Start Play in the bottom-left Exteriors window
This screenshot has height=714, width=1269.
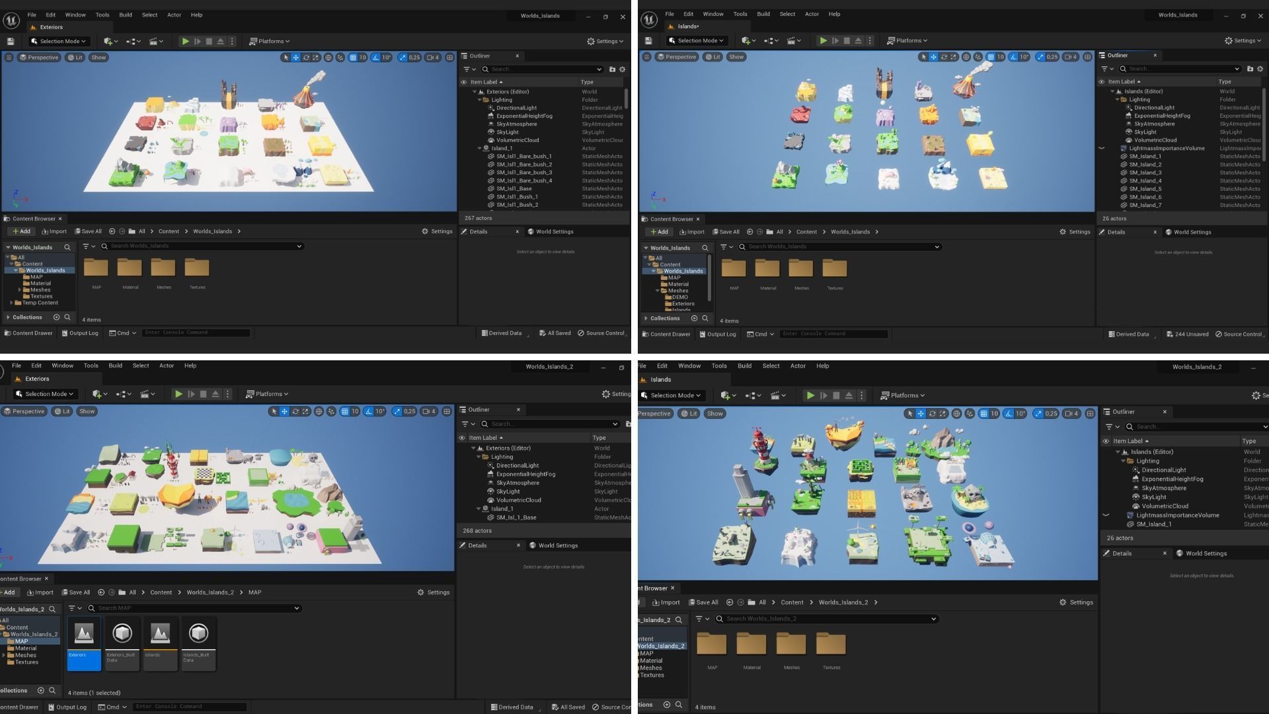click(178, 394)
